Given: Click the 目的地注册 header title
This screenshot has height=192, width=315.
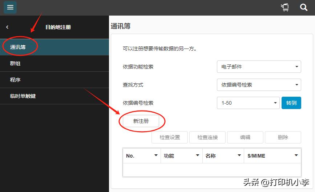Looking at the screenshot, I should pyautogui.click(x=58, y=27).
